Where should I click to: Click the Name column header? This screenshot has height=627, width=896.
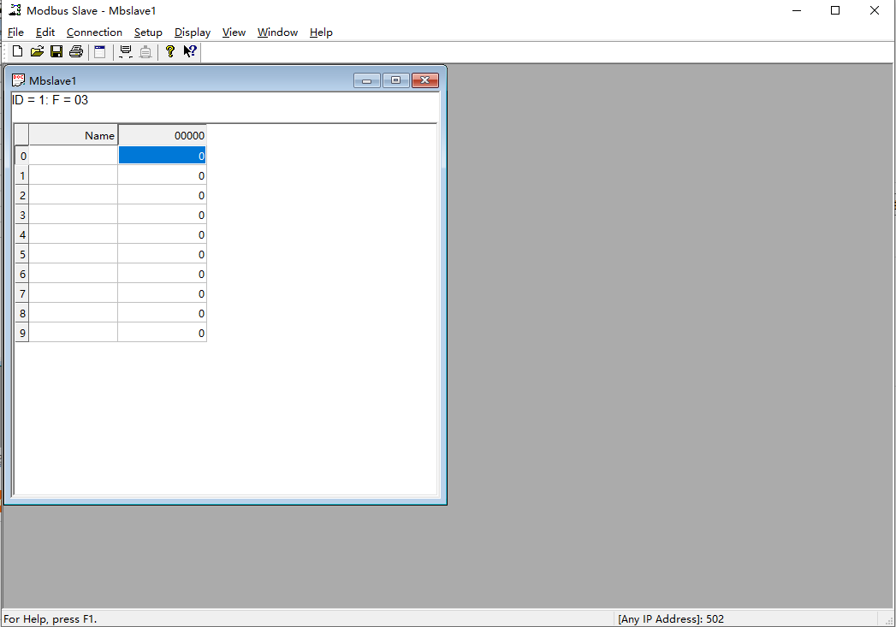pos(73,135)
